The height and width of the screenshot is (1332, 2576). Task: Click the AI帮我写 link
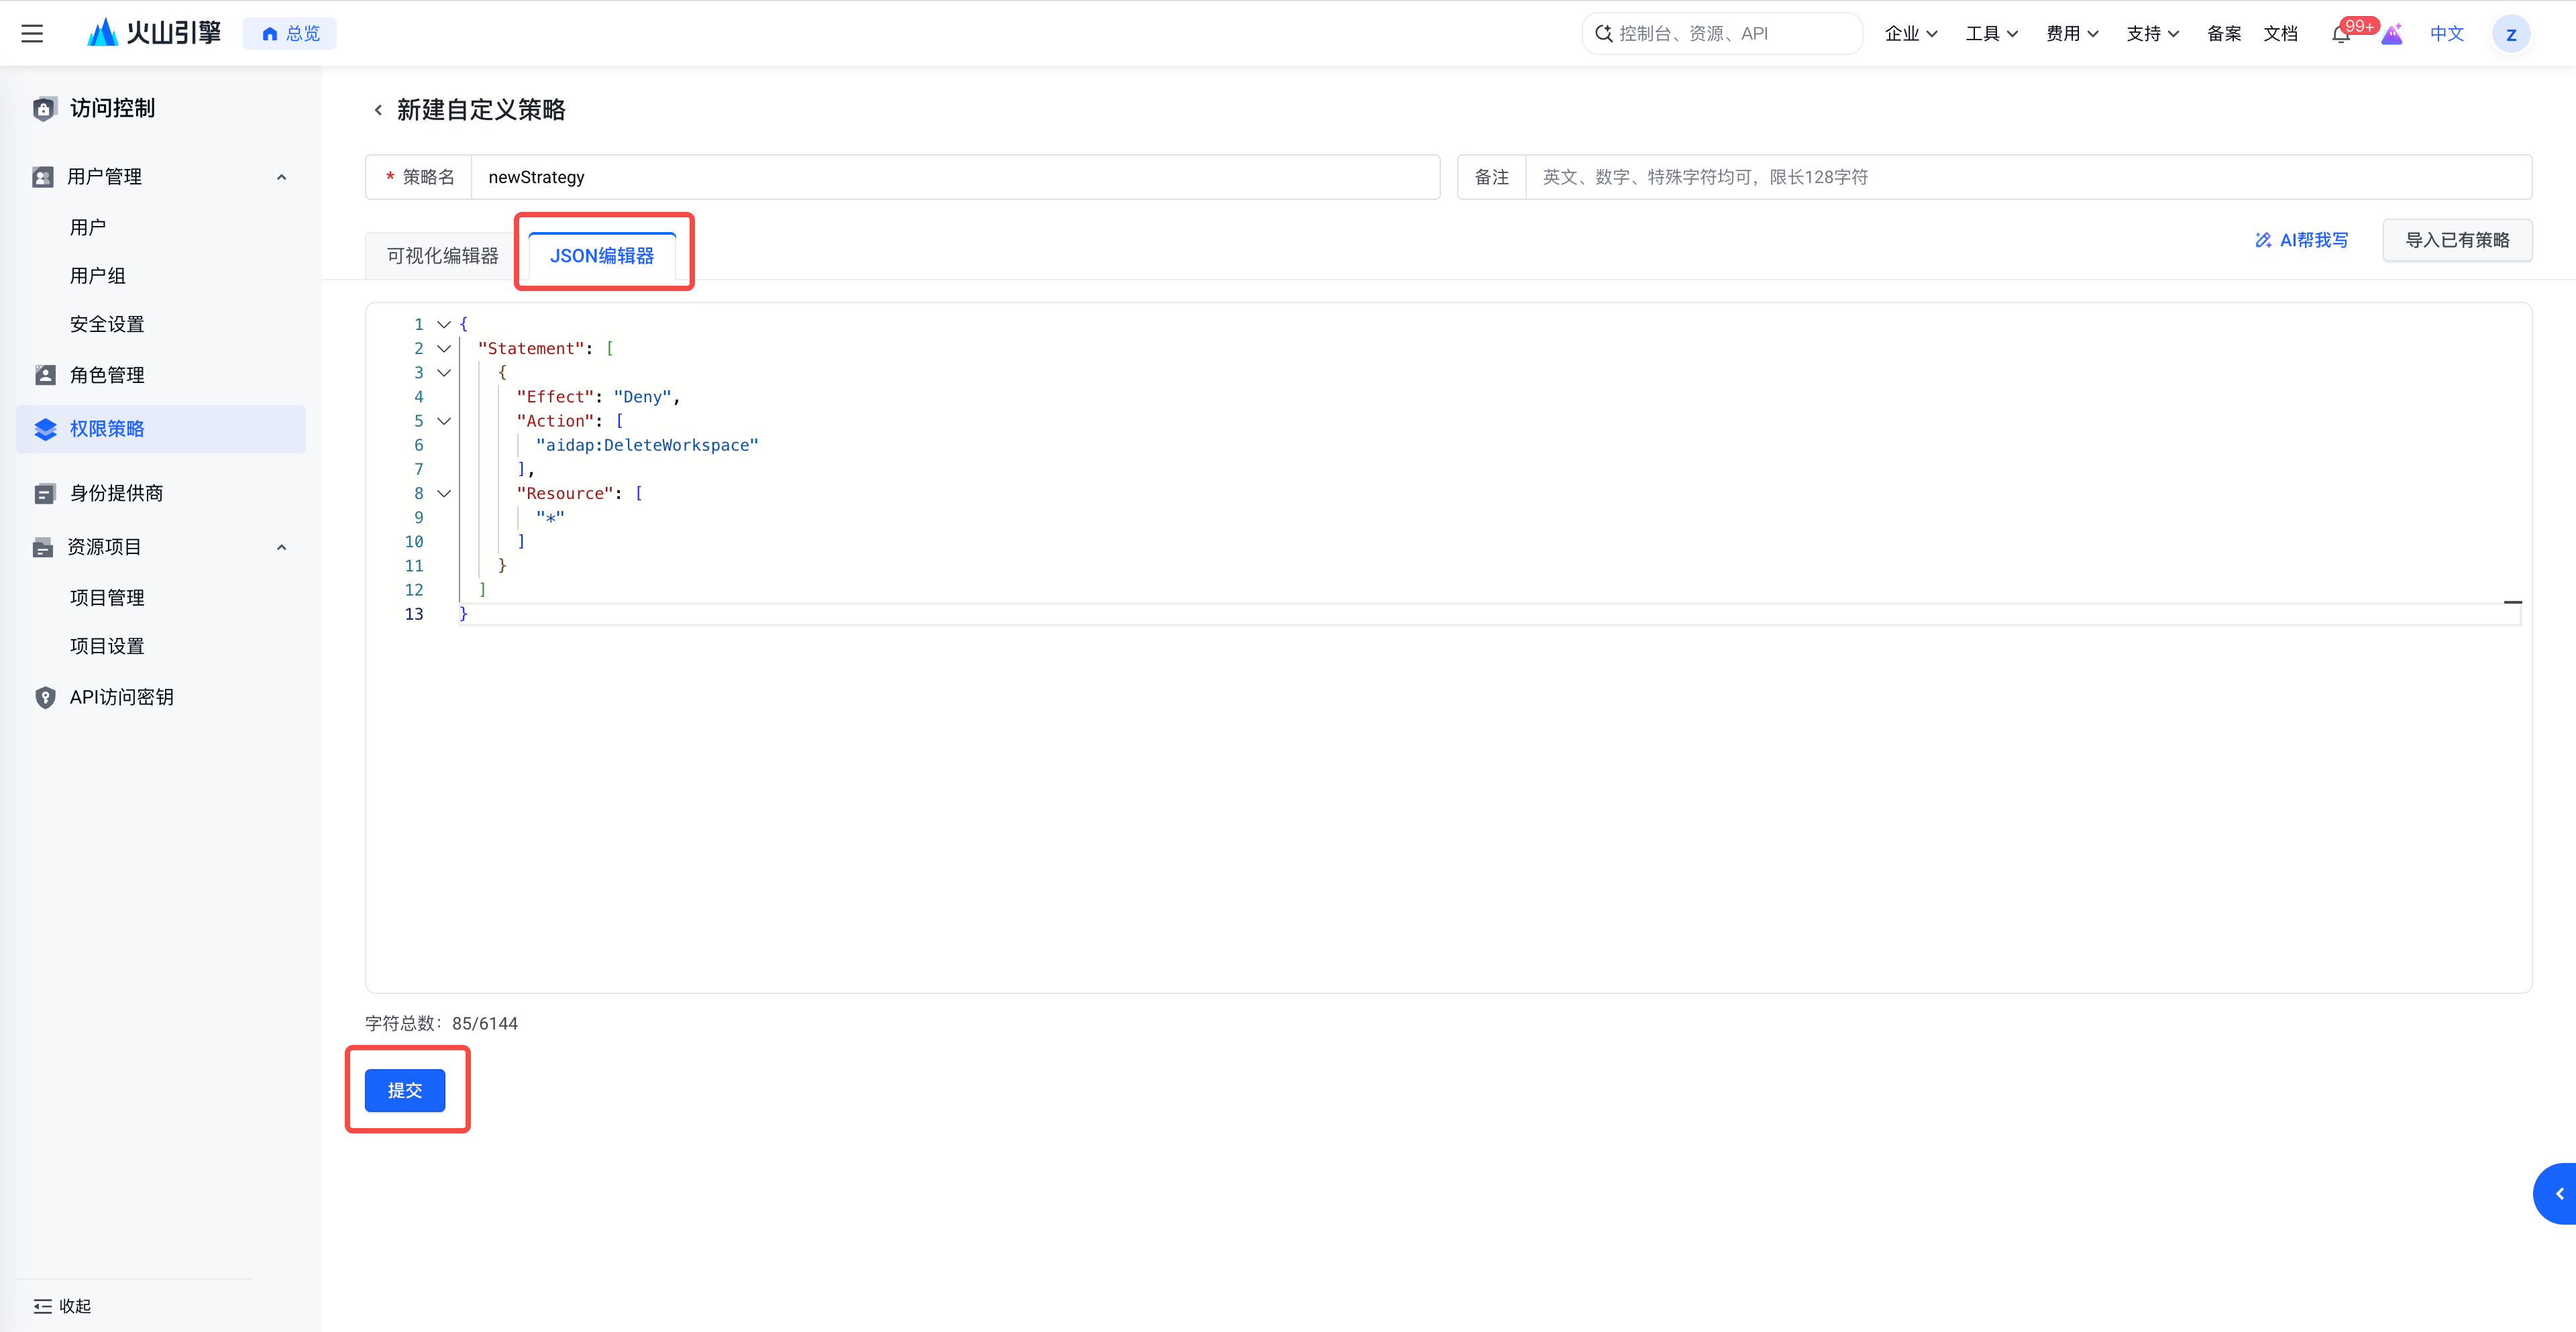coord(2301,240)
